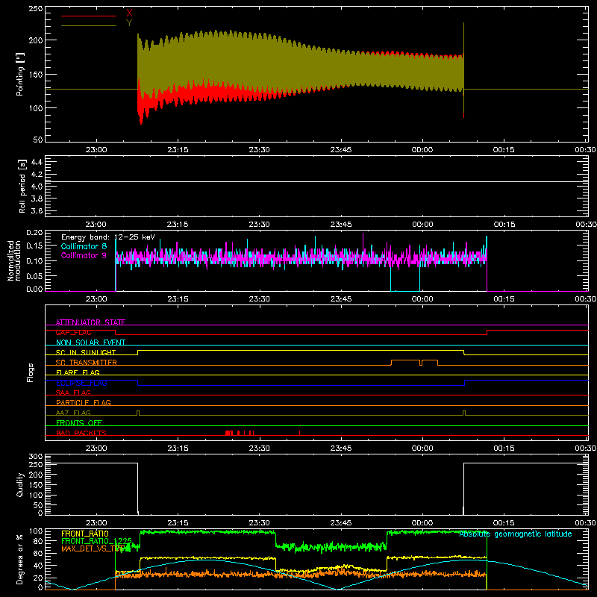Click the 80 tick of the Degrees axis
Image resolution: width=597 pixels, height=597 pixels.
pyautogui.click(x=38, y=541)
